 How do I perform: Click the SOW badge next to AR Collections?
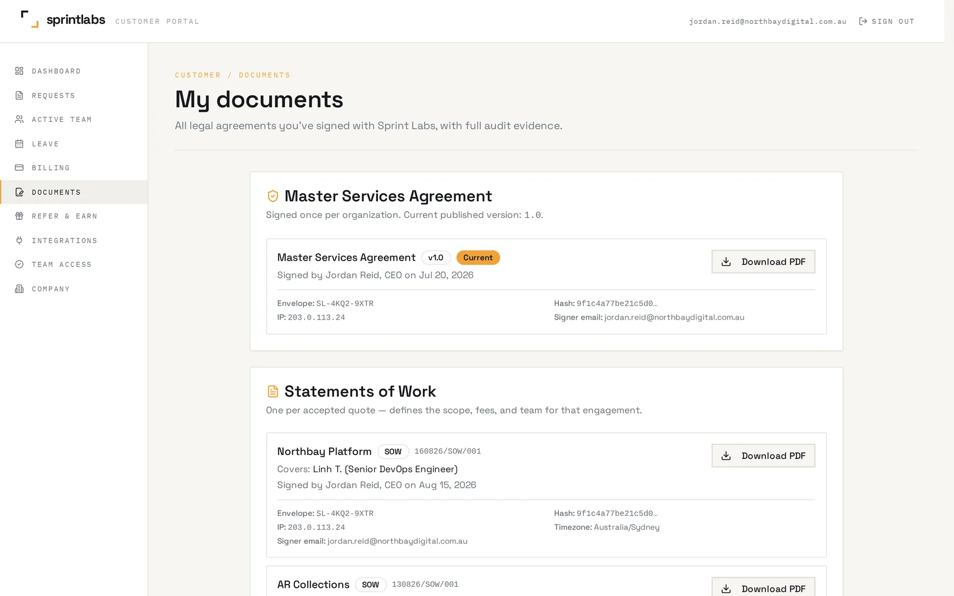(x=371, y=585)
